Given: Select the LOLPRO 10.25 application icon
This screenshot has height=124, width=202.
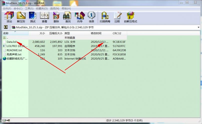Looking at the screenshot, I should (5, 46).
